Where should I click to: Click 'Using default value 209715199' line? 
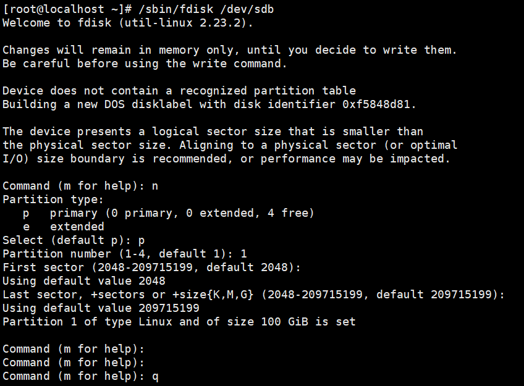point(101,308)
